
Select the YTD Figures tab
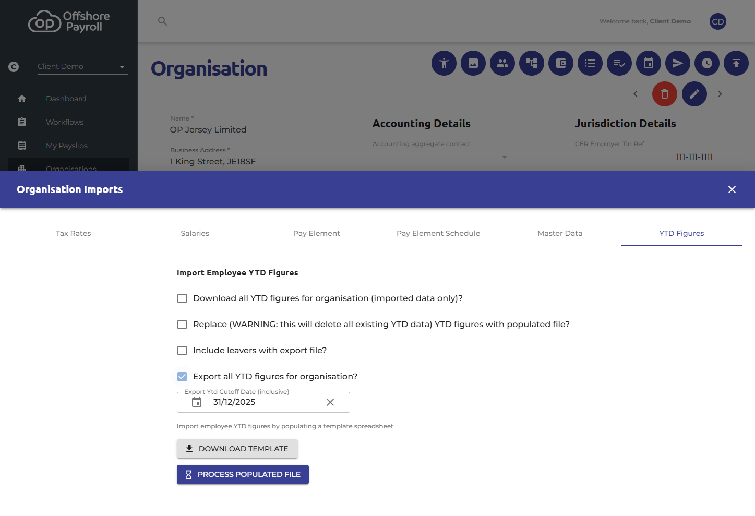(681, 233)
